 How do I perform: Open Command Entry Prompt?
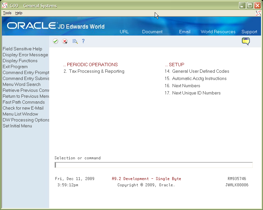click(x=26, y=73)
